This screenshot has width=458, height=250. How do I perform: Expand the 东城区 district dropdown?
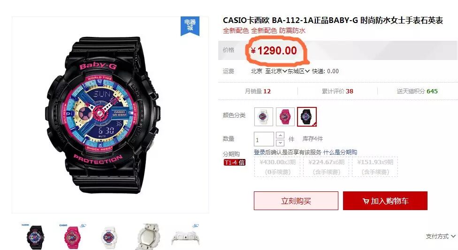click(298, 71)
